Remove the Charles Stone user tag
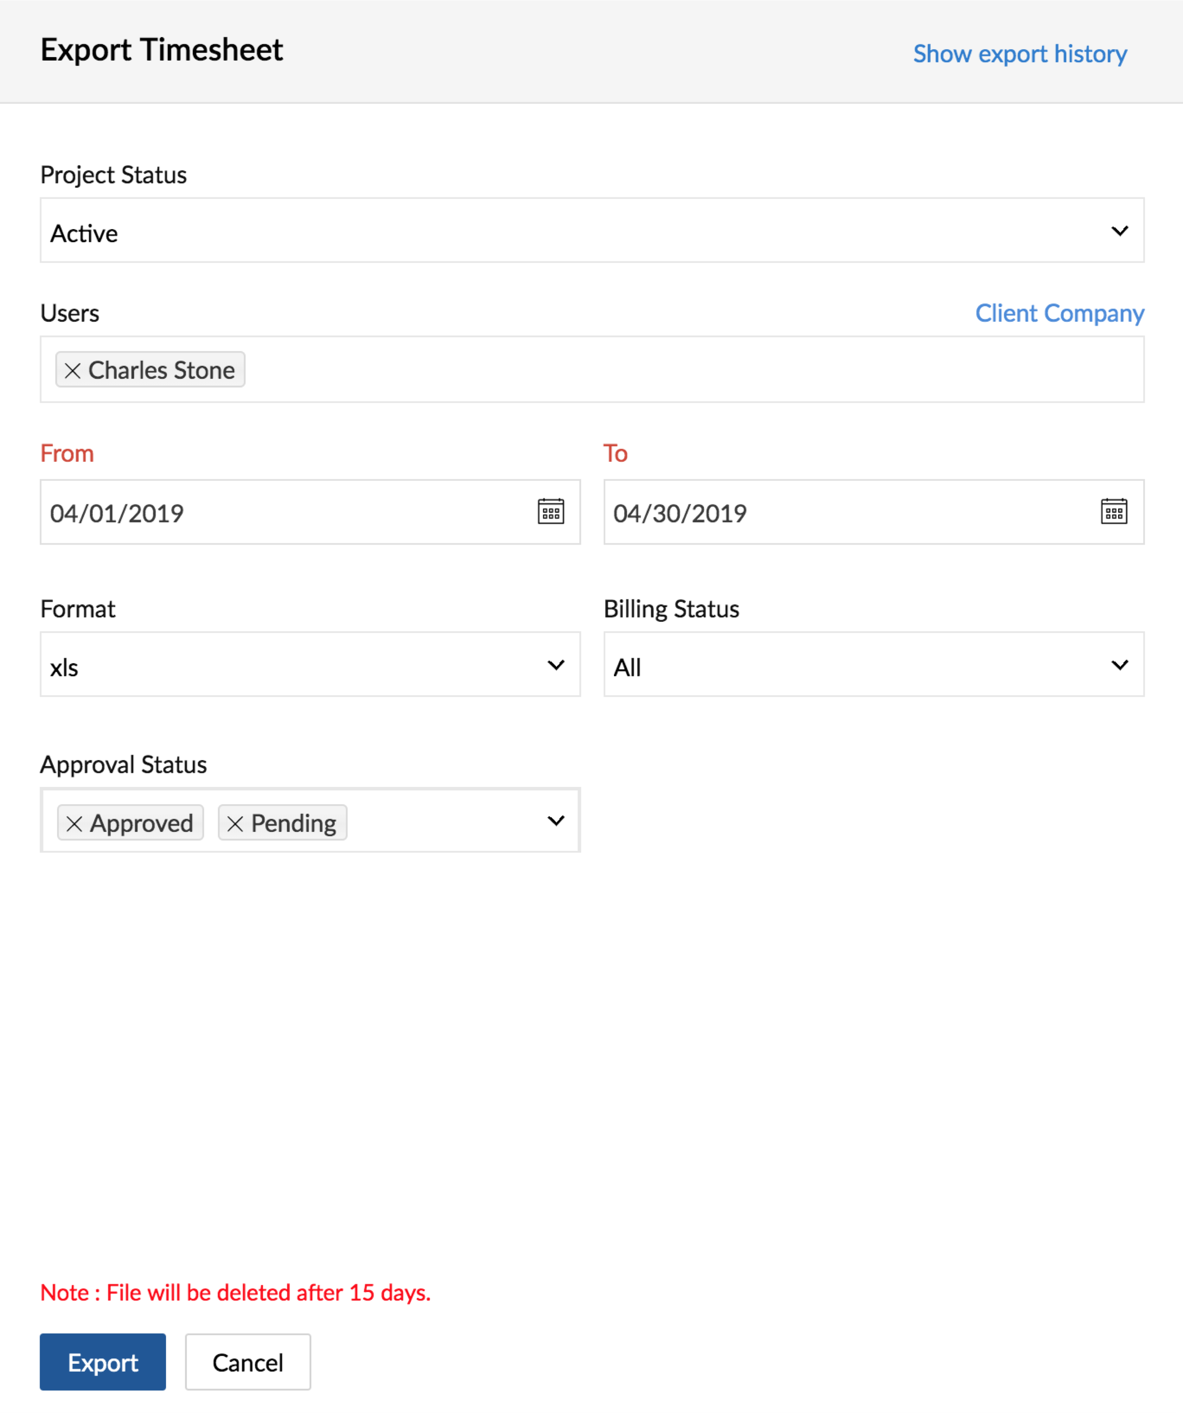Image resolution: width=1183 pixels, height=1413 pixels. click(73, 370)
